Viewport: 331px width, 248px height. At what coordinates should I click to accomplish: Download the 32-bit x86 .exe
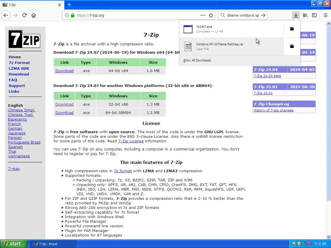(64, 104)
